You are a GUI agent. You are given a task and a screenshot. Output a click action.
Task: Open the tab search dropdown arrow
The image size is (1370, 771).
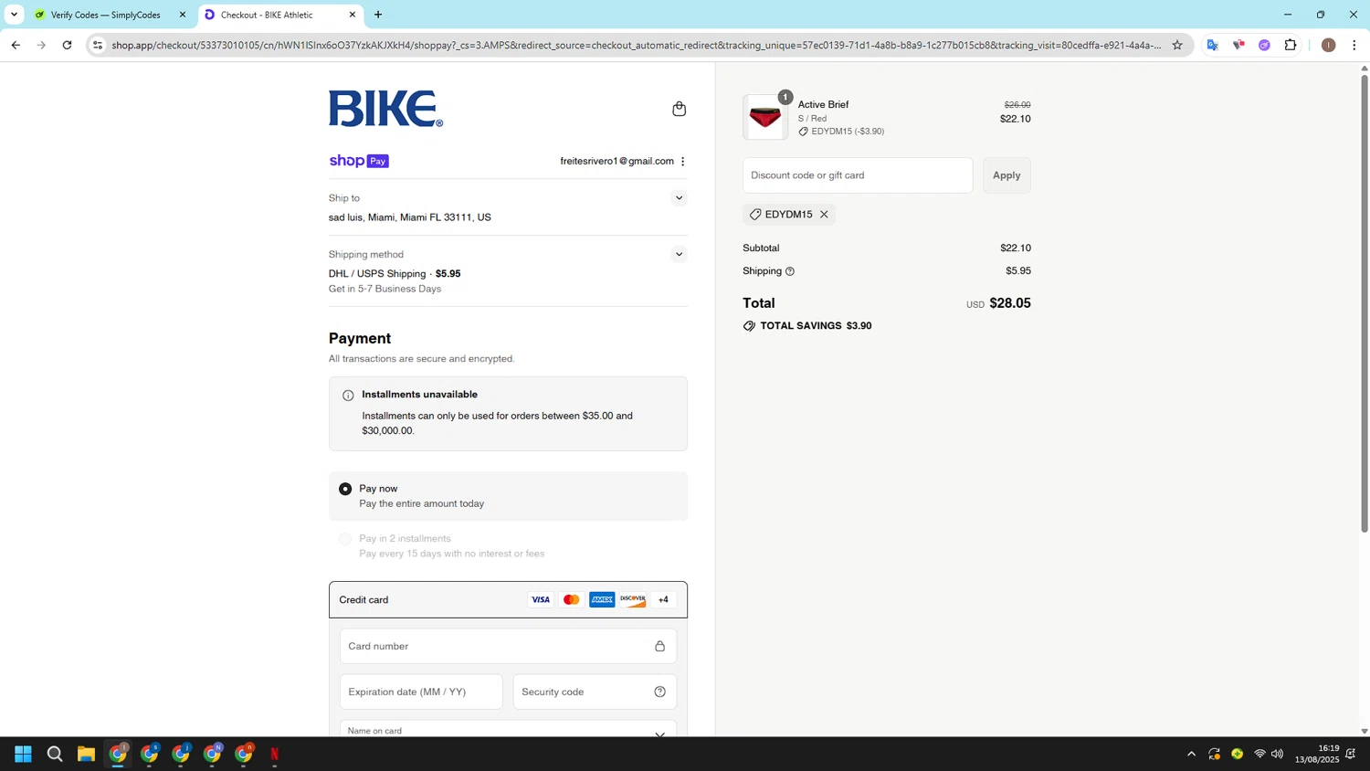coord(14,15)
